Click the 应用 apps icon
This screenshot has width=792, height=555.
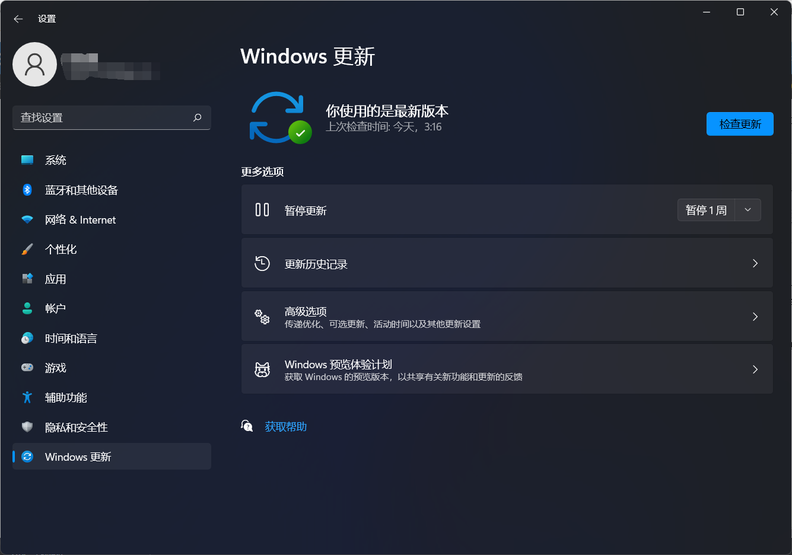point(27,279)
